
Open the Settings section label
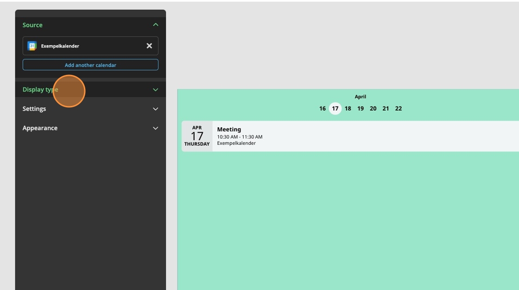click(34, 109)
